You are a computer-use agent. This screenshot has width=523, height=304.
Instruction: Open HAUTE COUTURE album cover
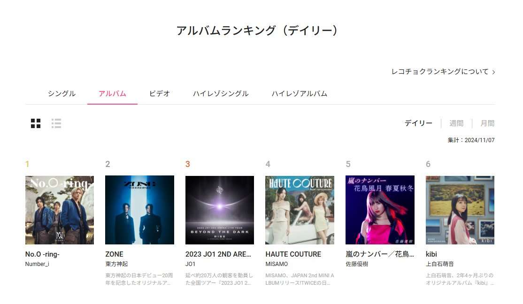tap(300, 210)
